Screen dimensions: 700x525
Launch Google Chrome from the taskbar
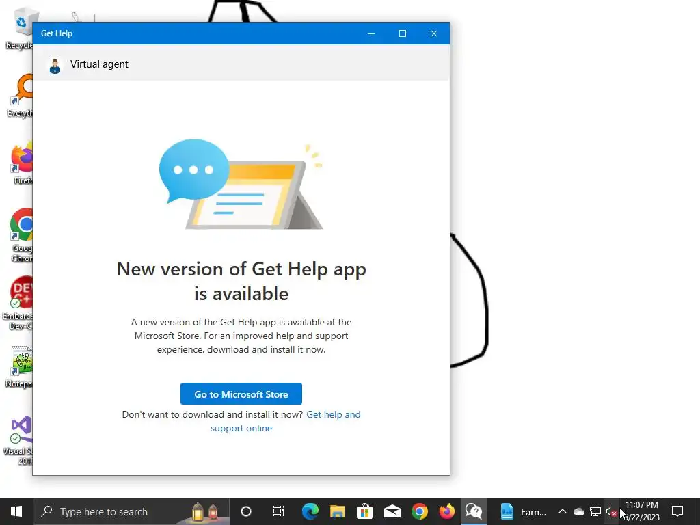pyautogui.click(x=419, y=511)
